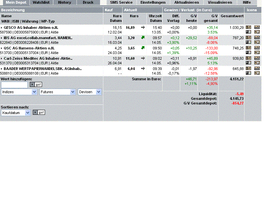The image size is (265, 199).
Task: Show the chart icon for IBS AG
Action: (257, 37)
